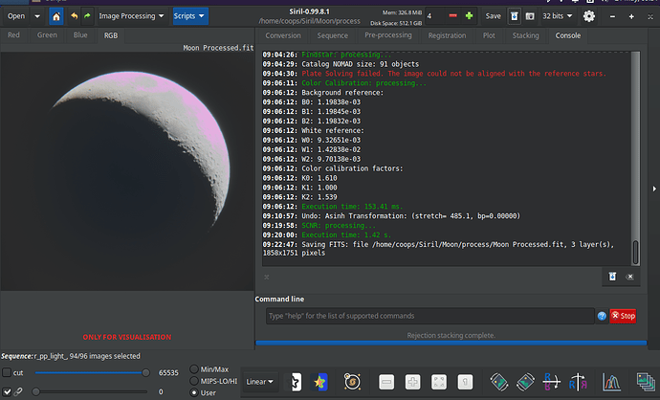Click the Save button
The image size is (660, 400).
click(493, 16)
